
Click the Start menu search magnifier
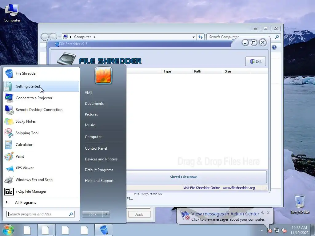coord(71,214)
